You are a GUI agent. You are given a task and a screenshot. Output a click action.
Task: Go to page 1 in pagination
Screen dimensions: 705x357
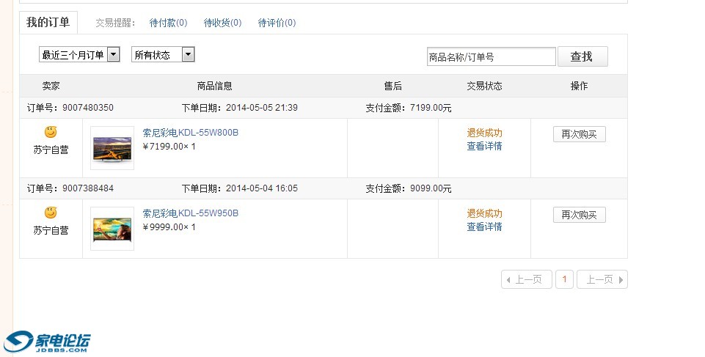click(564, 279)
